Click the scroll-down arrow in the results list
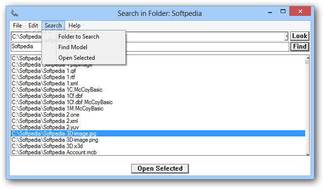Image resolution: width=324 pixels, height=189 pixels. click(307, 153)
